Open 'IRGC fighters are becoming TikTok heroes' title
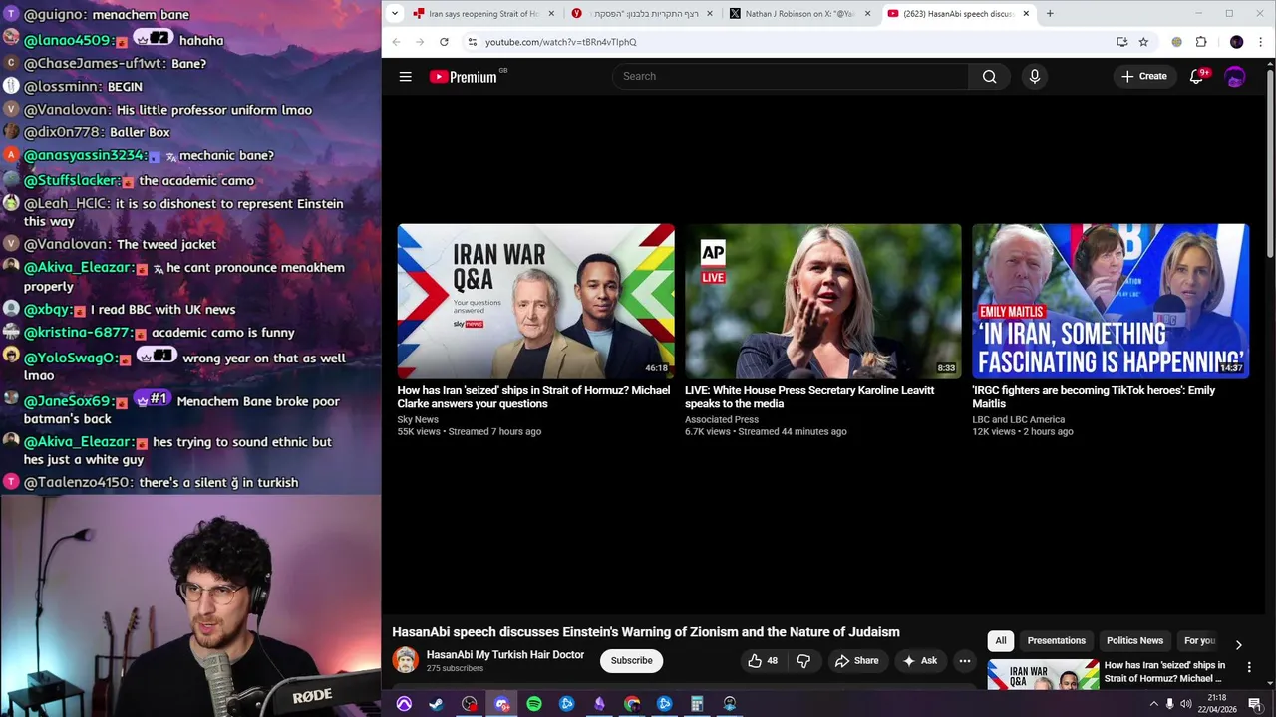The height and width of the screenshot is (717, 1276). (x=1094, y=397)
